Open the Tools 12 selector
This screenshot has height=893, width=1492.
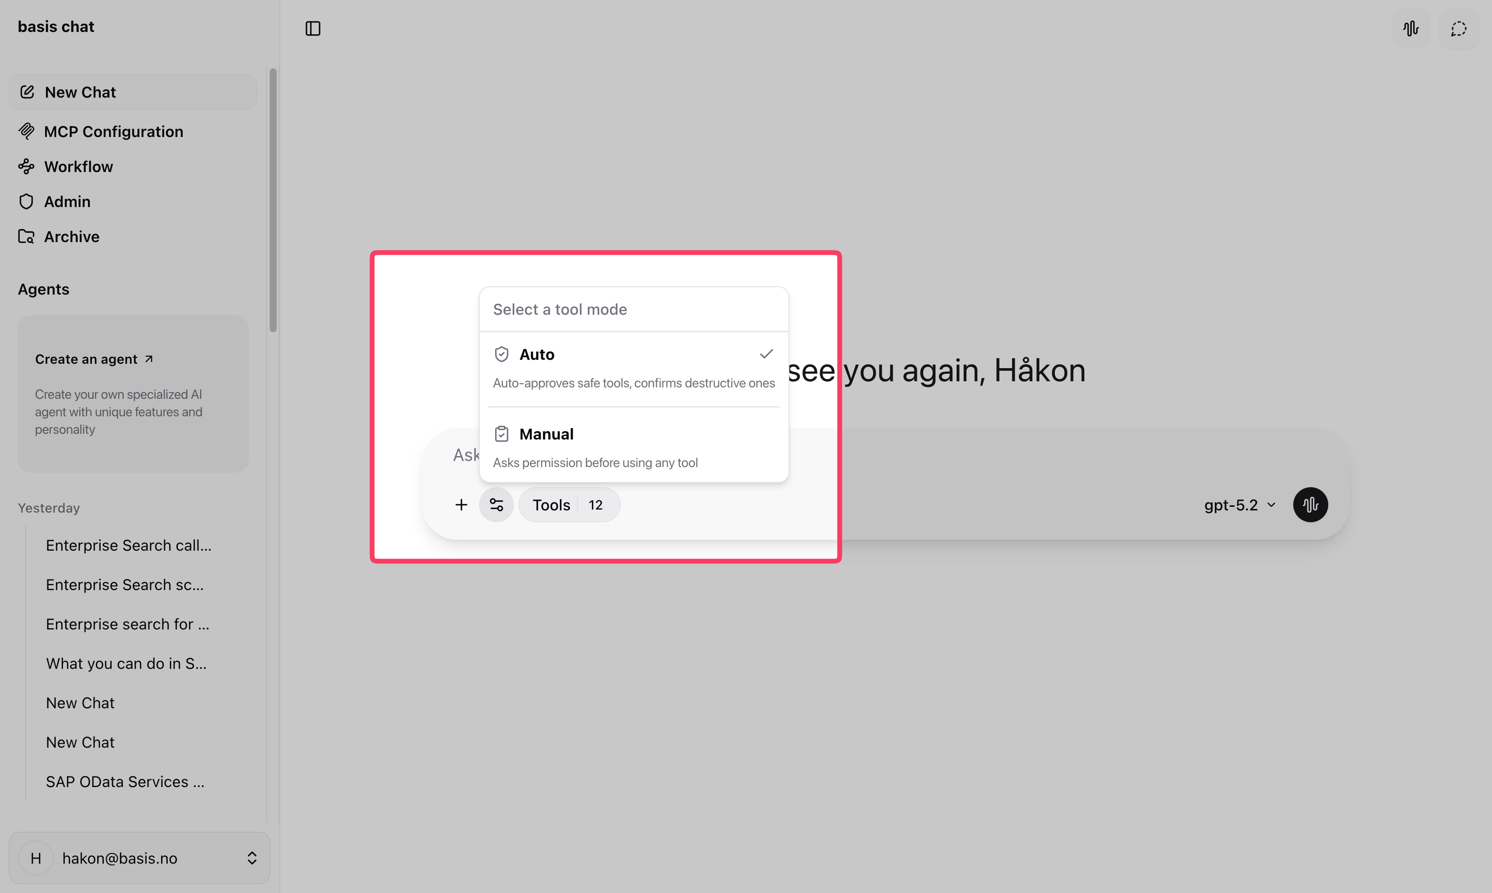click(568, 504)
